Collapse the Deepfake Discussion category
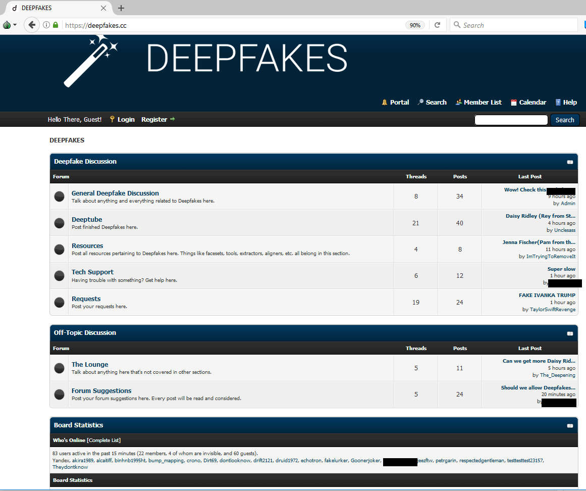Image resolution: width=586 pixels, height=491 pixels. (x=570, y=162)
